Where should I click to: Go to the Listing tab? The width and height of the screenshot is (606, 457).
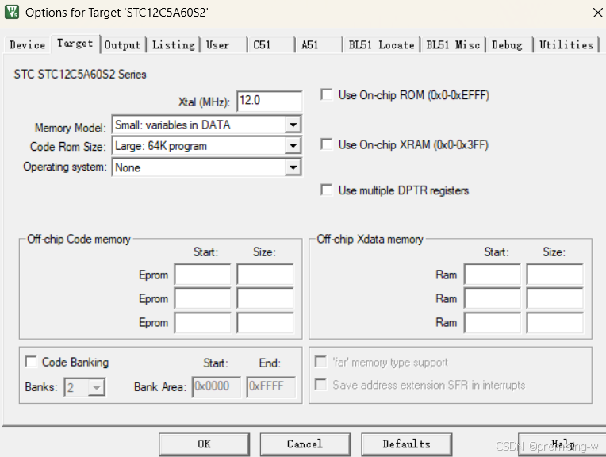pyautogui.click(x=173, y=45)
